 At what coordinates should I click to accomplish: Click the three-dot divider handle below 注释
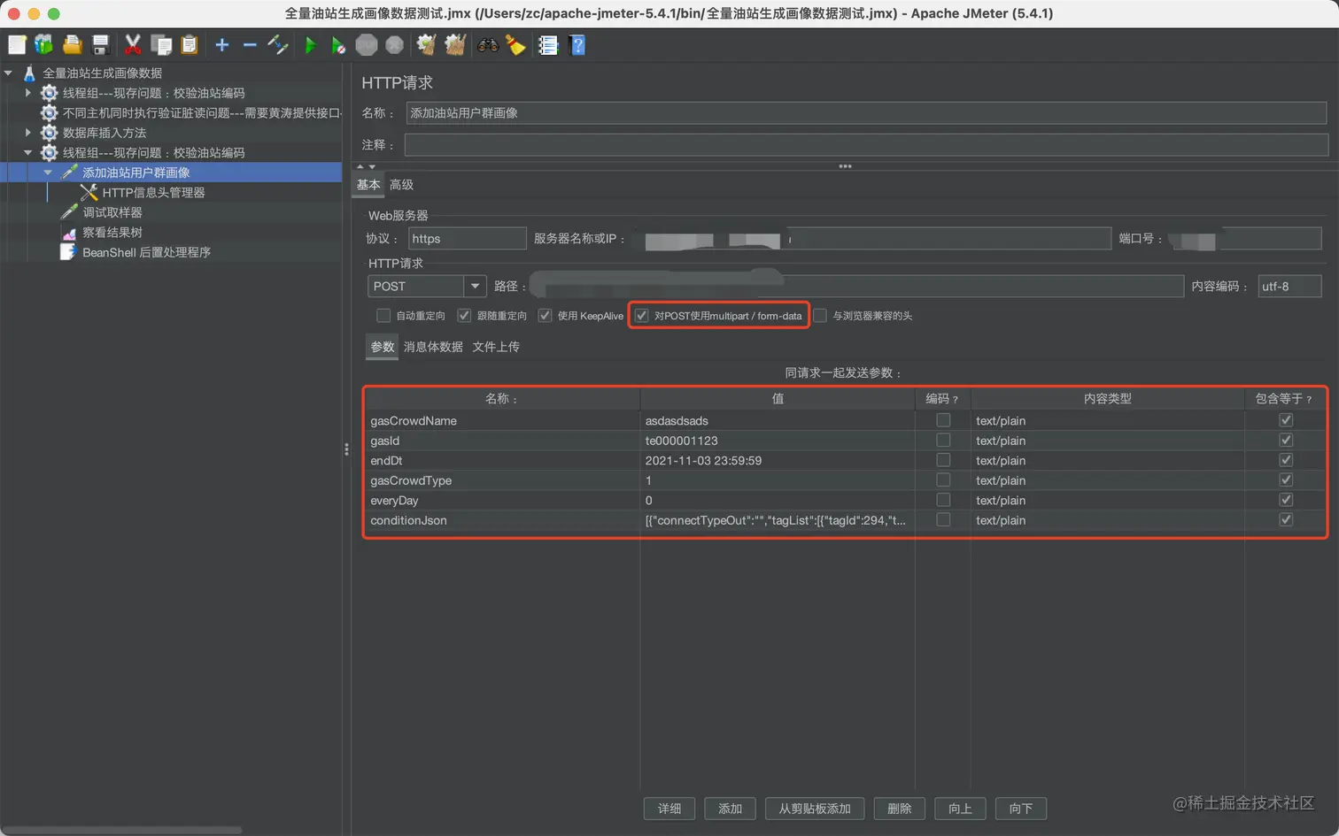(845, 166)
